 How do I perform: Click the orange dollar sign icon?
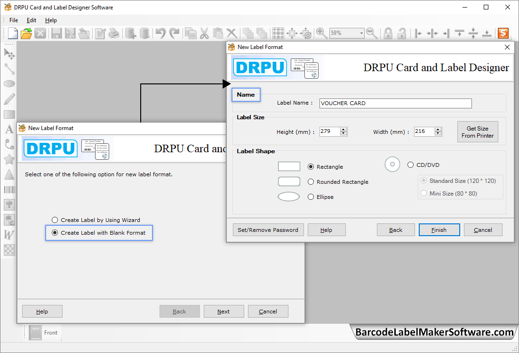503,33
